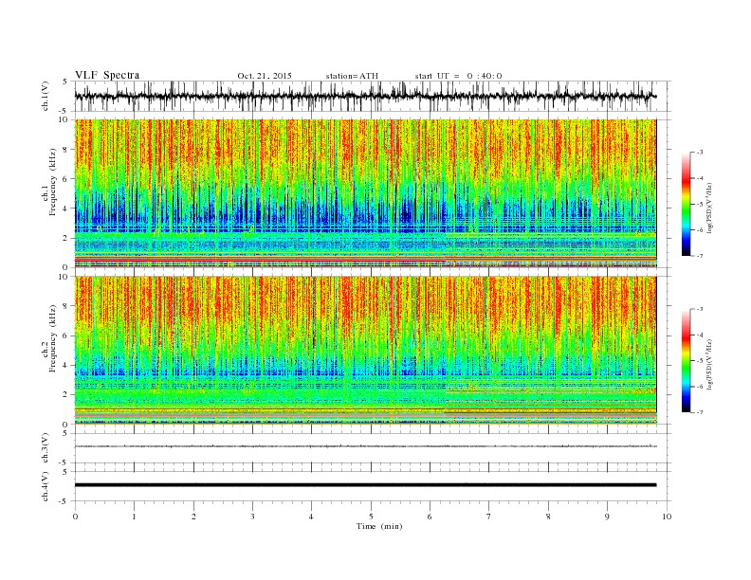Click time axis tick label "8"
This screenshot has height=580, width=751.
coord(548,517)
